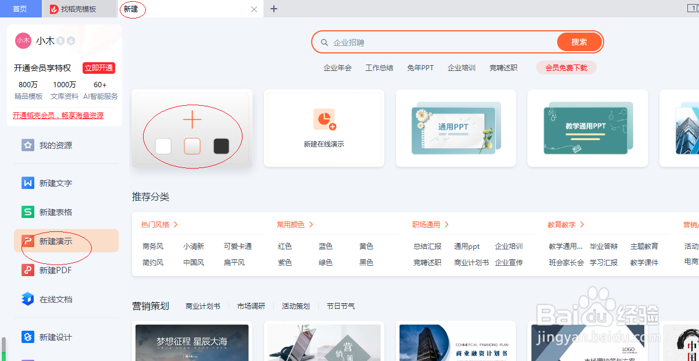The height and width of the screenshot is (361, 699).
Task: Select 扁平风 style category
Action: [234, 263]
